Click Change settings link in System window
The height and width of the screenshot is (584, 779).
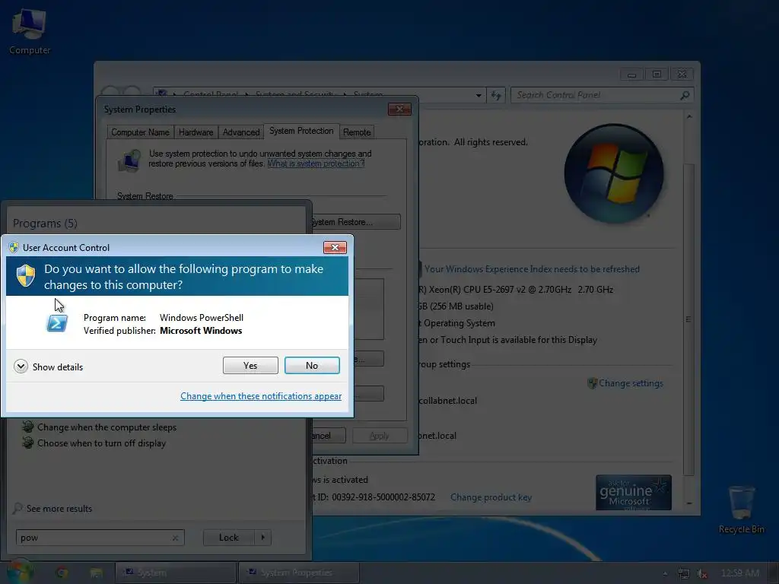[x=631, y=383]
